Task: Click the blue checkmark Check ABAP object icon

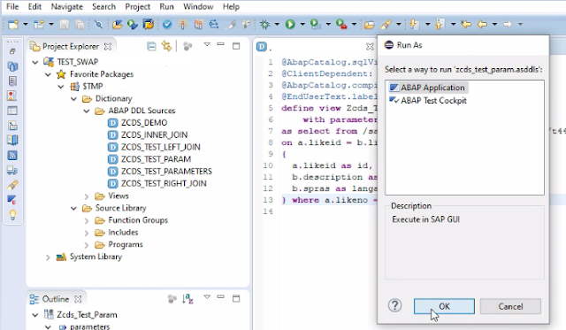Action: 167,24
